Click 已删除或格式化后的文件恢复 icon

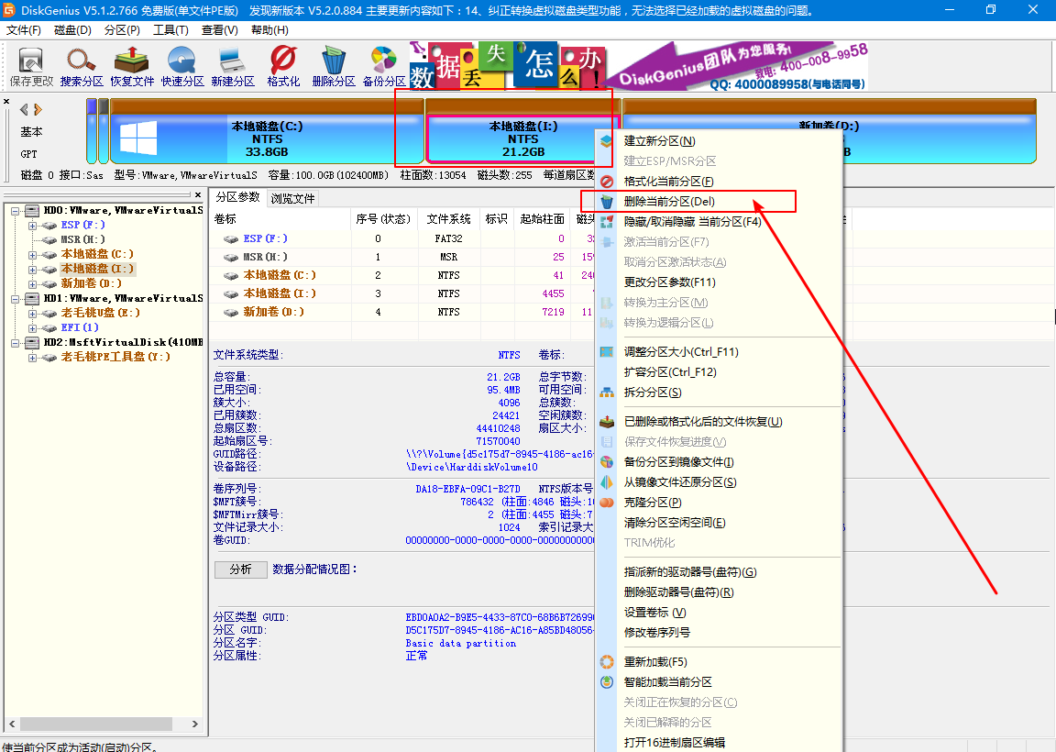click(607, 422)
